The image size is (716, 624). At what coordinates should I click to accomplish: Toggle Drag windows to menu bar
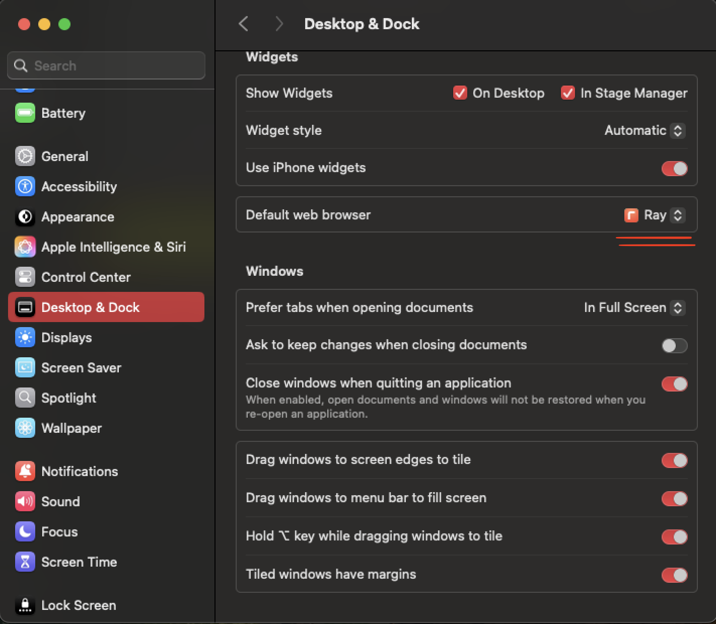point(675,499)
